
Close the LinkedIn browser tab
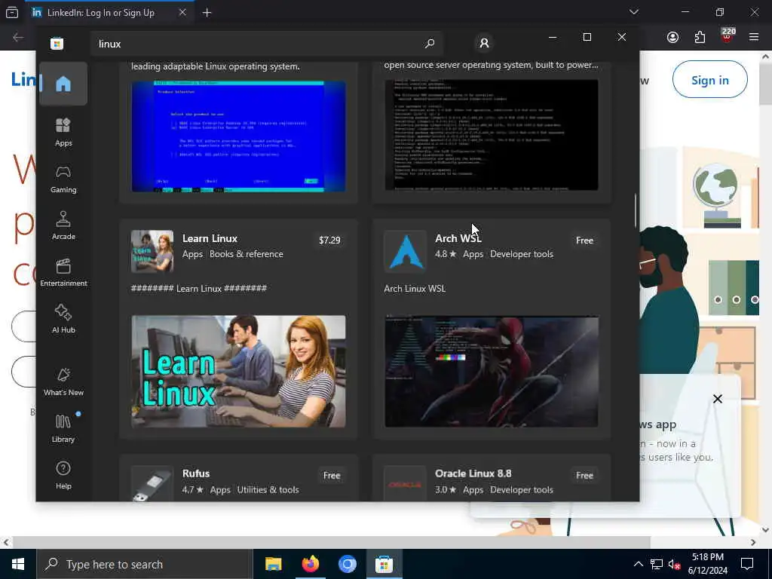[182, 12]
